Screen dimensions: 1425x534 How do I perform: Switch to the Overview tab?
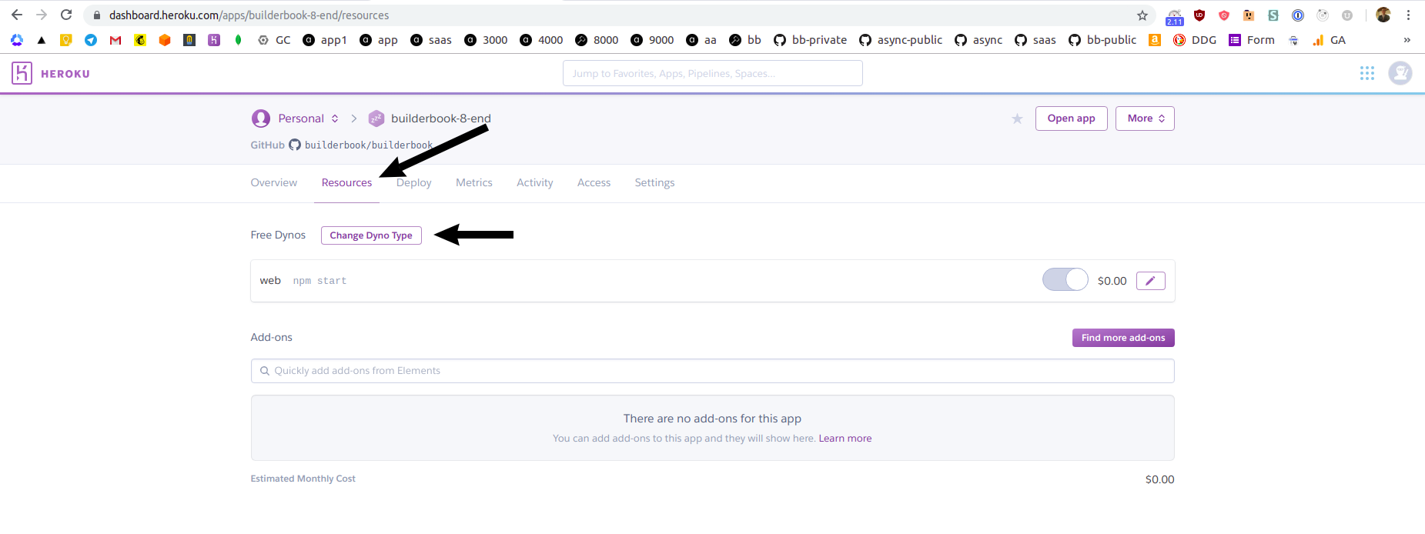tap(274, 182)
